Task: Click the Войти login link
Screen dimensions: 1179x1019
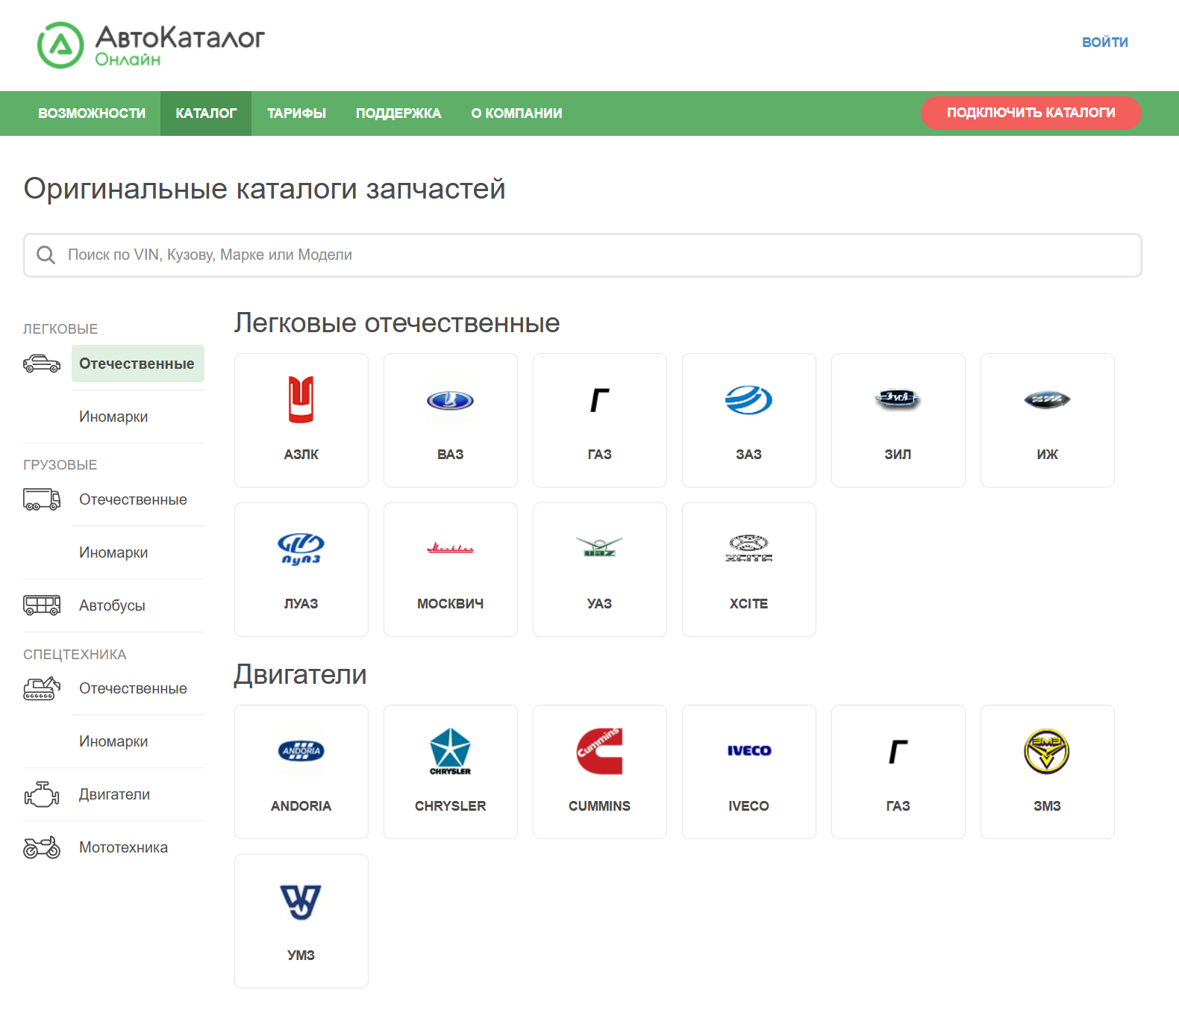Action: coord(1105,43)
